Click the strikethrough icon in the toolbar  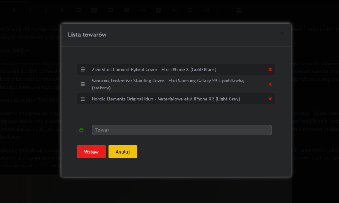pyautogui.click(x=62, y=10)
